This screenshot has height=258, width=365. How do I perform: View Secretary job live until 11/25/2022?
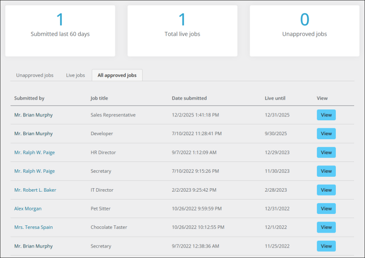point(326,246)
